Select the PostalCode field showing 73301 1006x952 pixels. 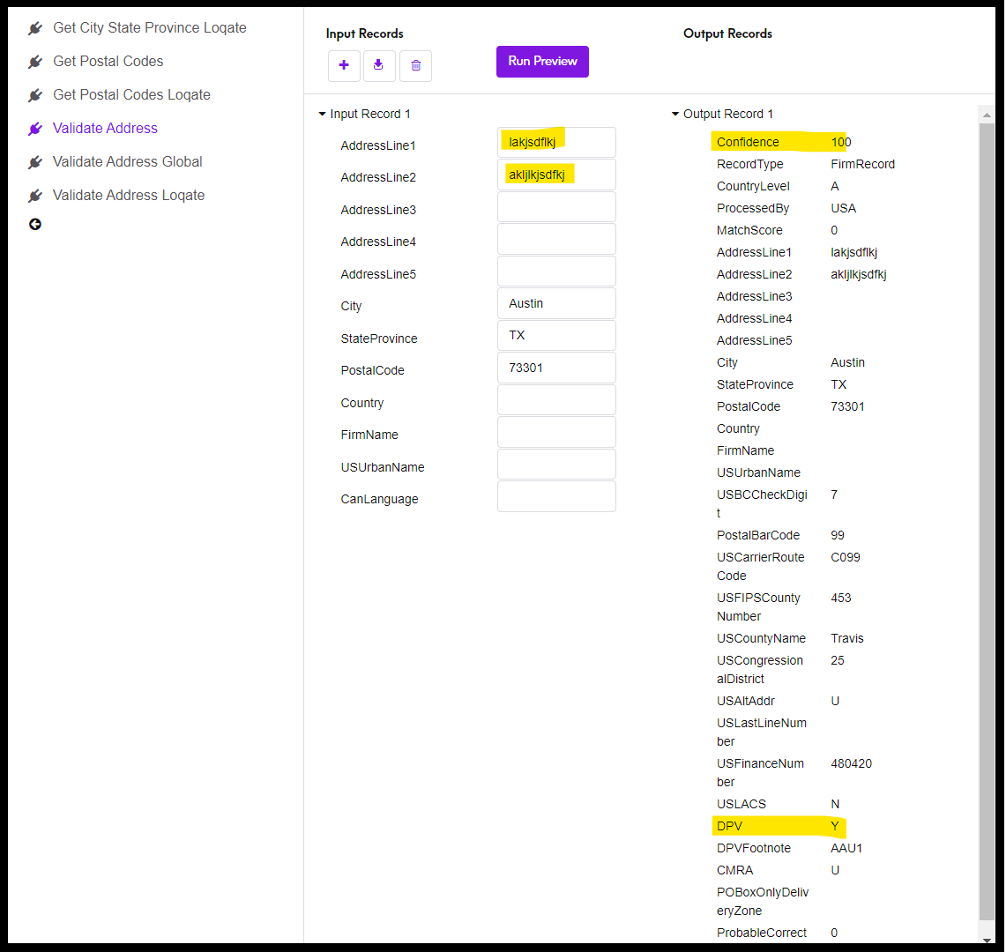pos(555,367)
